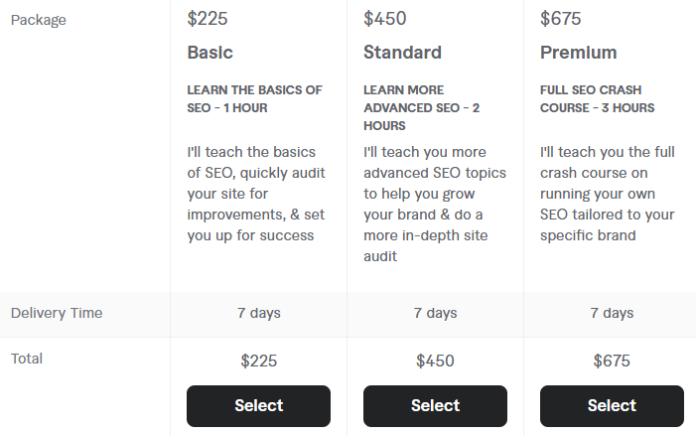Select the Premium $675 package

tap(612, 406)
